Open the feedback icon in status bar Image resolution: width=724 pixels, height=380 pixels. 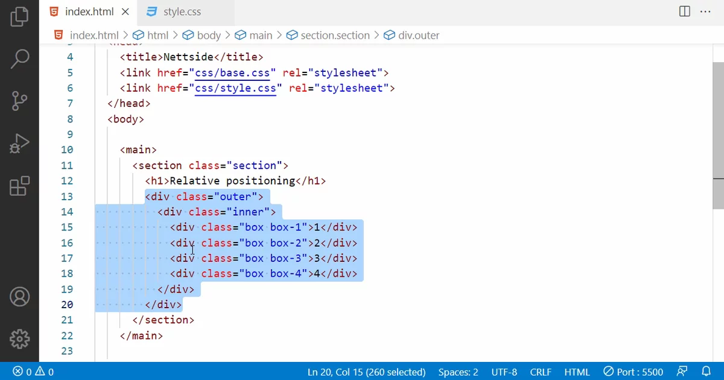(x=682, y=372)
